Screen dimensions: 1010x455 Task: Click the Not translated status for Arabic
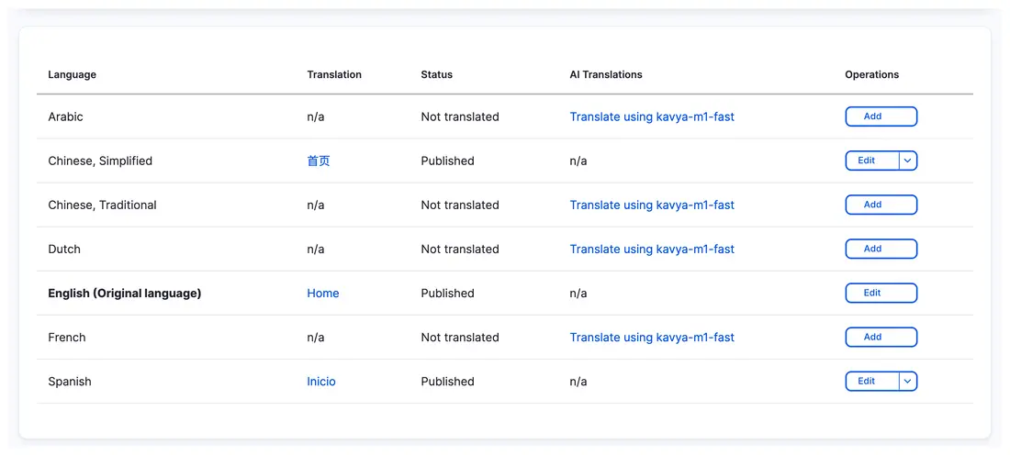[x=460, y=117]
